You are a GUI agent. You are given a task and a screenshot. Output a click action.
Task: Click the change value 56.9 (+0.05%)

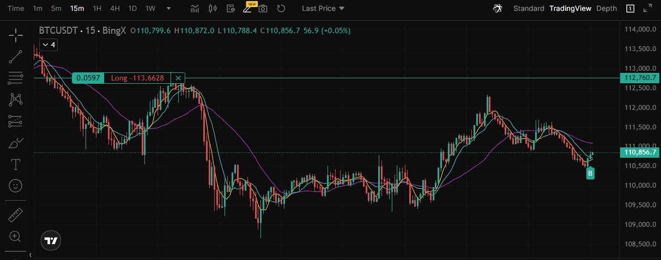point(327,30)
